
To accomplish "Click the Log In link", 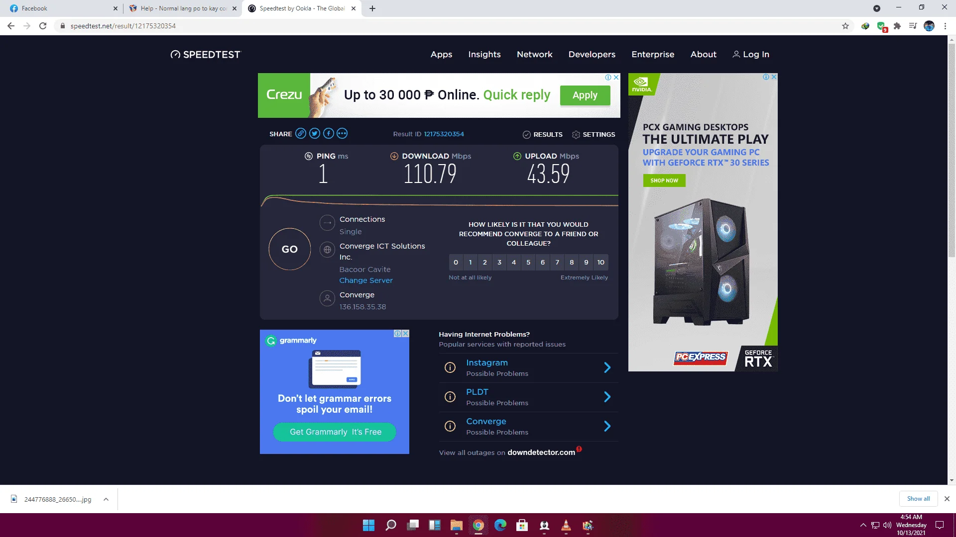I will pyautogui.click(x=751, y=54).
